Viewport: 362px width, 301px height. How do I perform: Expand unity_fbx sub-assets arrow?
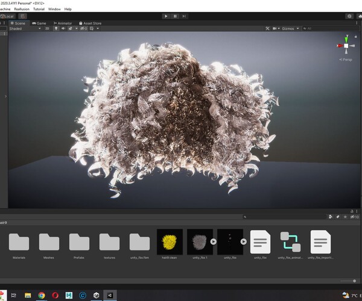coord(244,241)
